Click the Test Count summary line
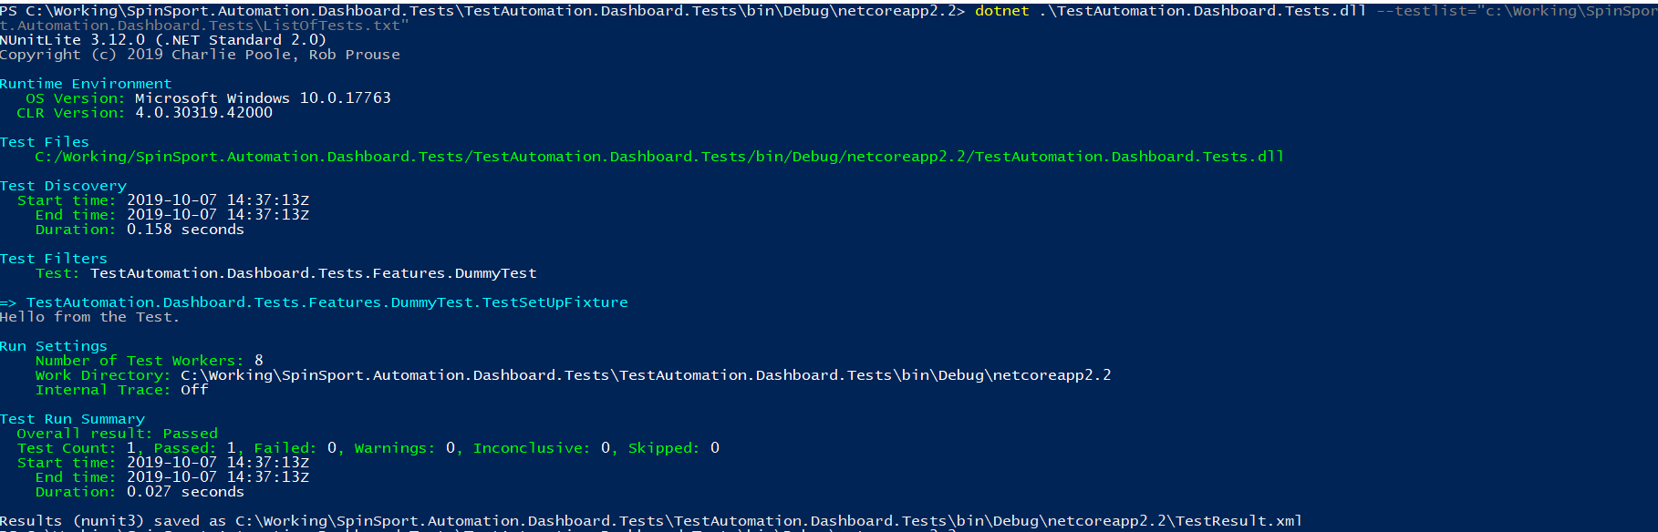 point(368,448)
